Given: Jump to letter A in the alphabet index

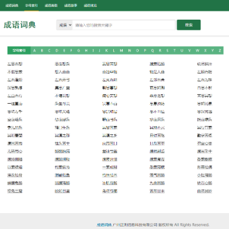Looking at the screenshot, I should [x=34, y=50].
